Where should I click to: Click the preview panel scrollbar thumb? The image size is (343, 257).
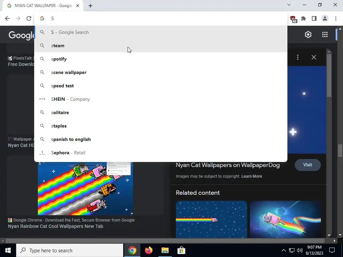[329, 75]
